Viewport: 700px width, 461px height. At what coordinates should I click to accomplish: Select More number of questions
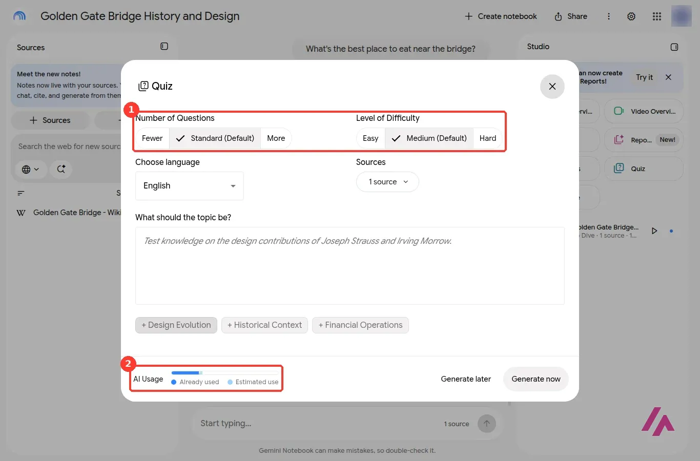click(276, 138)
